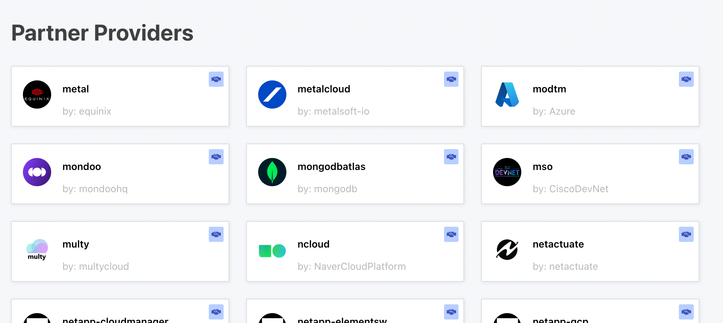Open the mongodbatlas provider
The image size is (723, 323).
pyautogui.click(x=355, y=174)
